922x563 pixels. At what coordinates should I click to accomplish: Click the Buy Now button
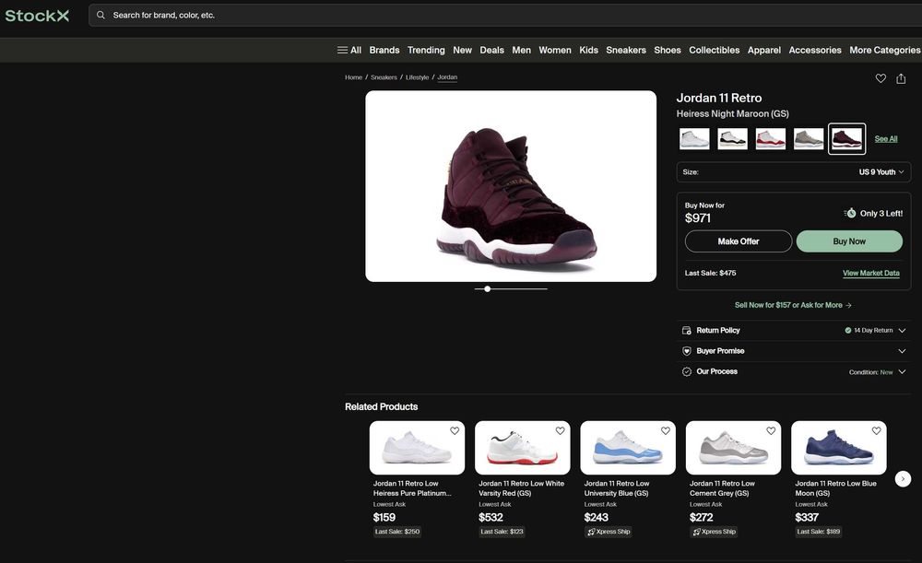point(849,240)
